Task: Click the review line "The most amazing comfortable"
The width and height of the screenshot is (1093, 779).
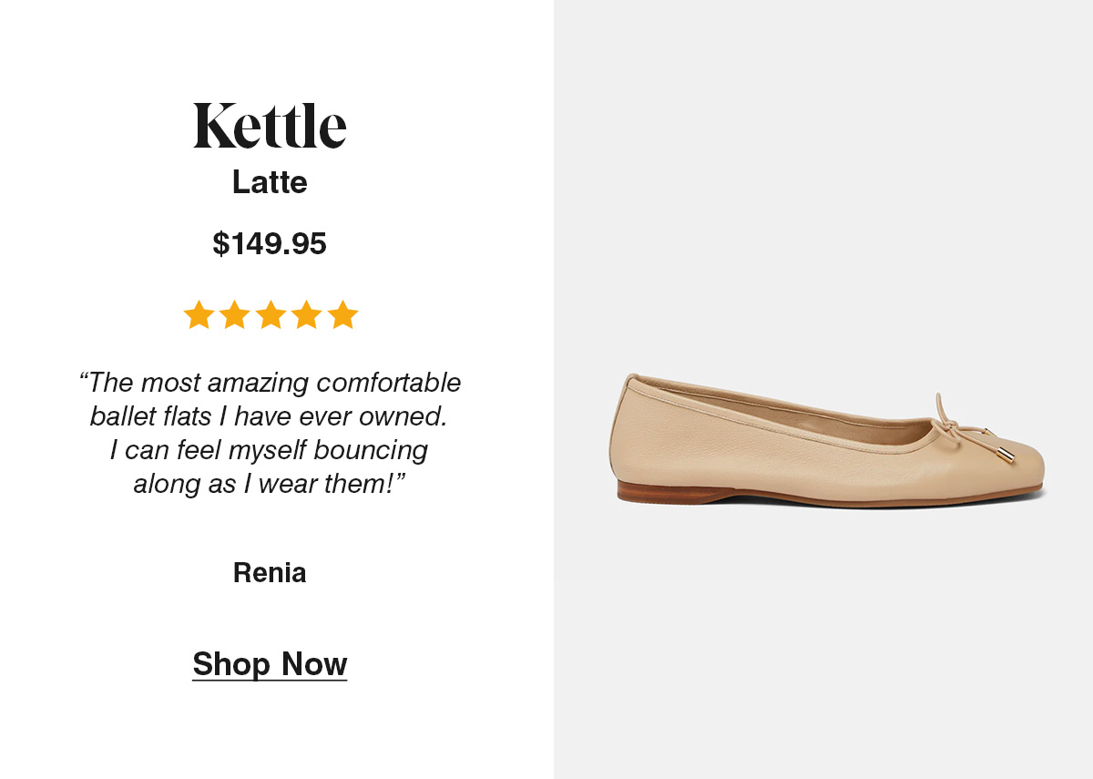Action: (270, 382)
